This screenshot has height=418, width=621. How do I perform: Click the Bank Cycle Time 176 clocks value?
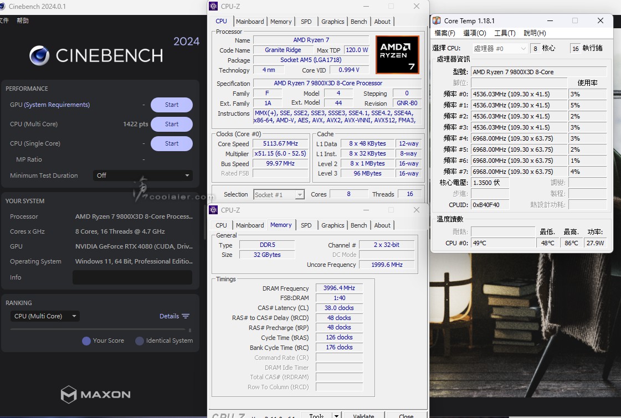(339, 347)
